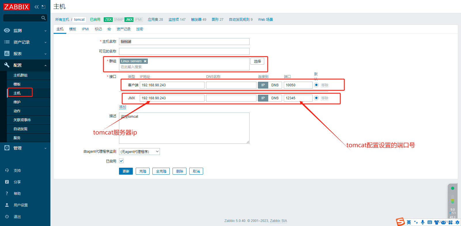Click the green JMX availability badge

(x=129, y=20)
